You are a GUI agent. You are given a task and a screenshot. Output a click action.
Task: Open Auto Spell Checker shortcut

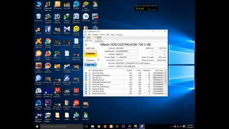tap(39, 80)
